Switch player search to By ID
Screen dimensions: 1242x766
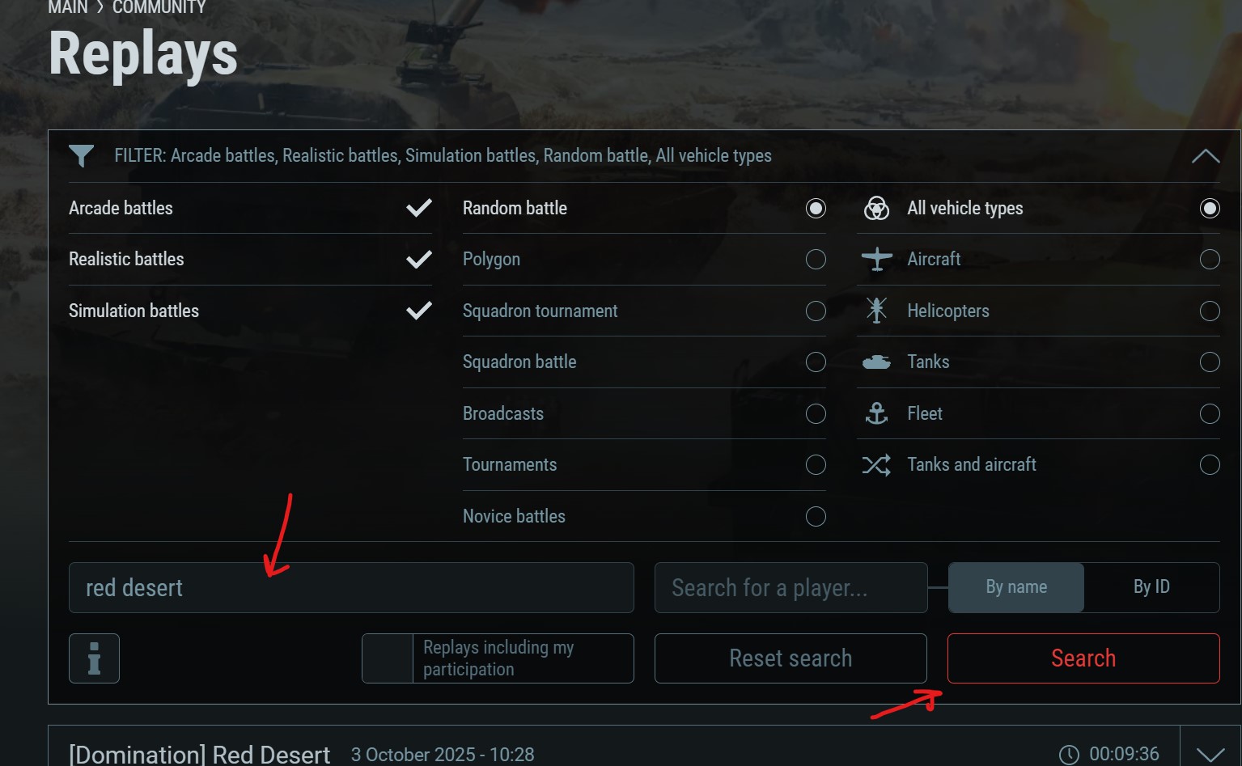pos(1151,587)
